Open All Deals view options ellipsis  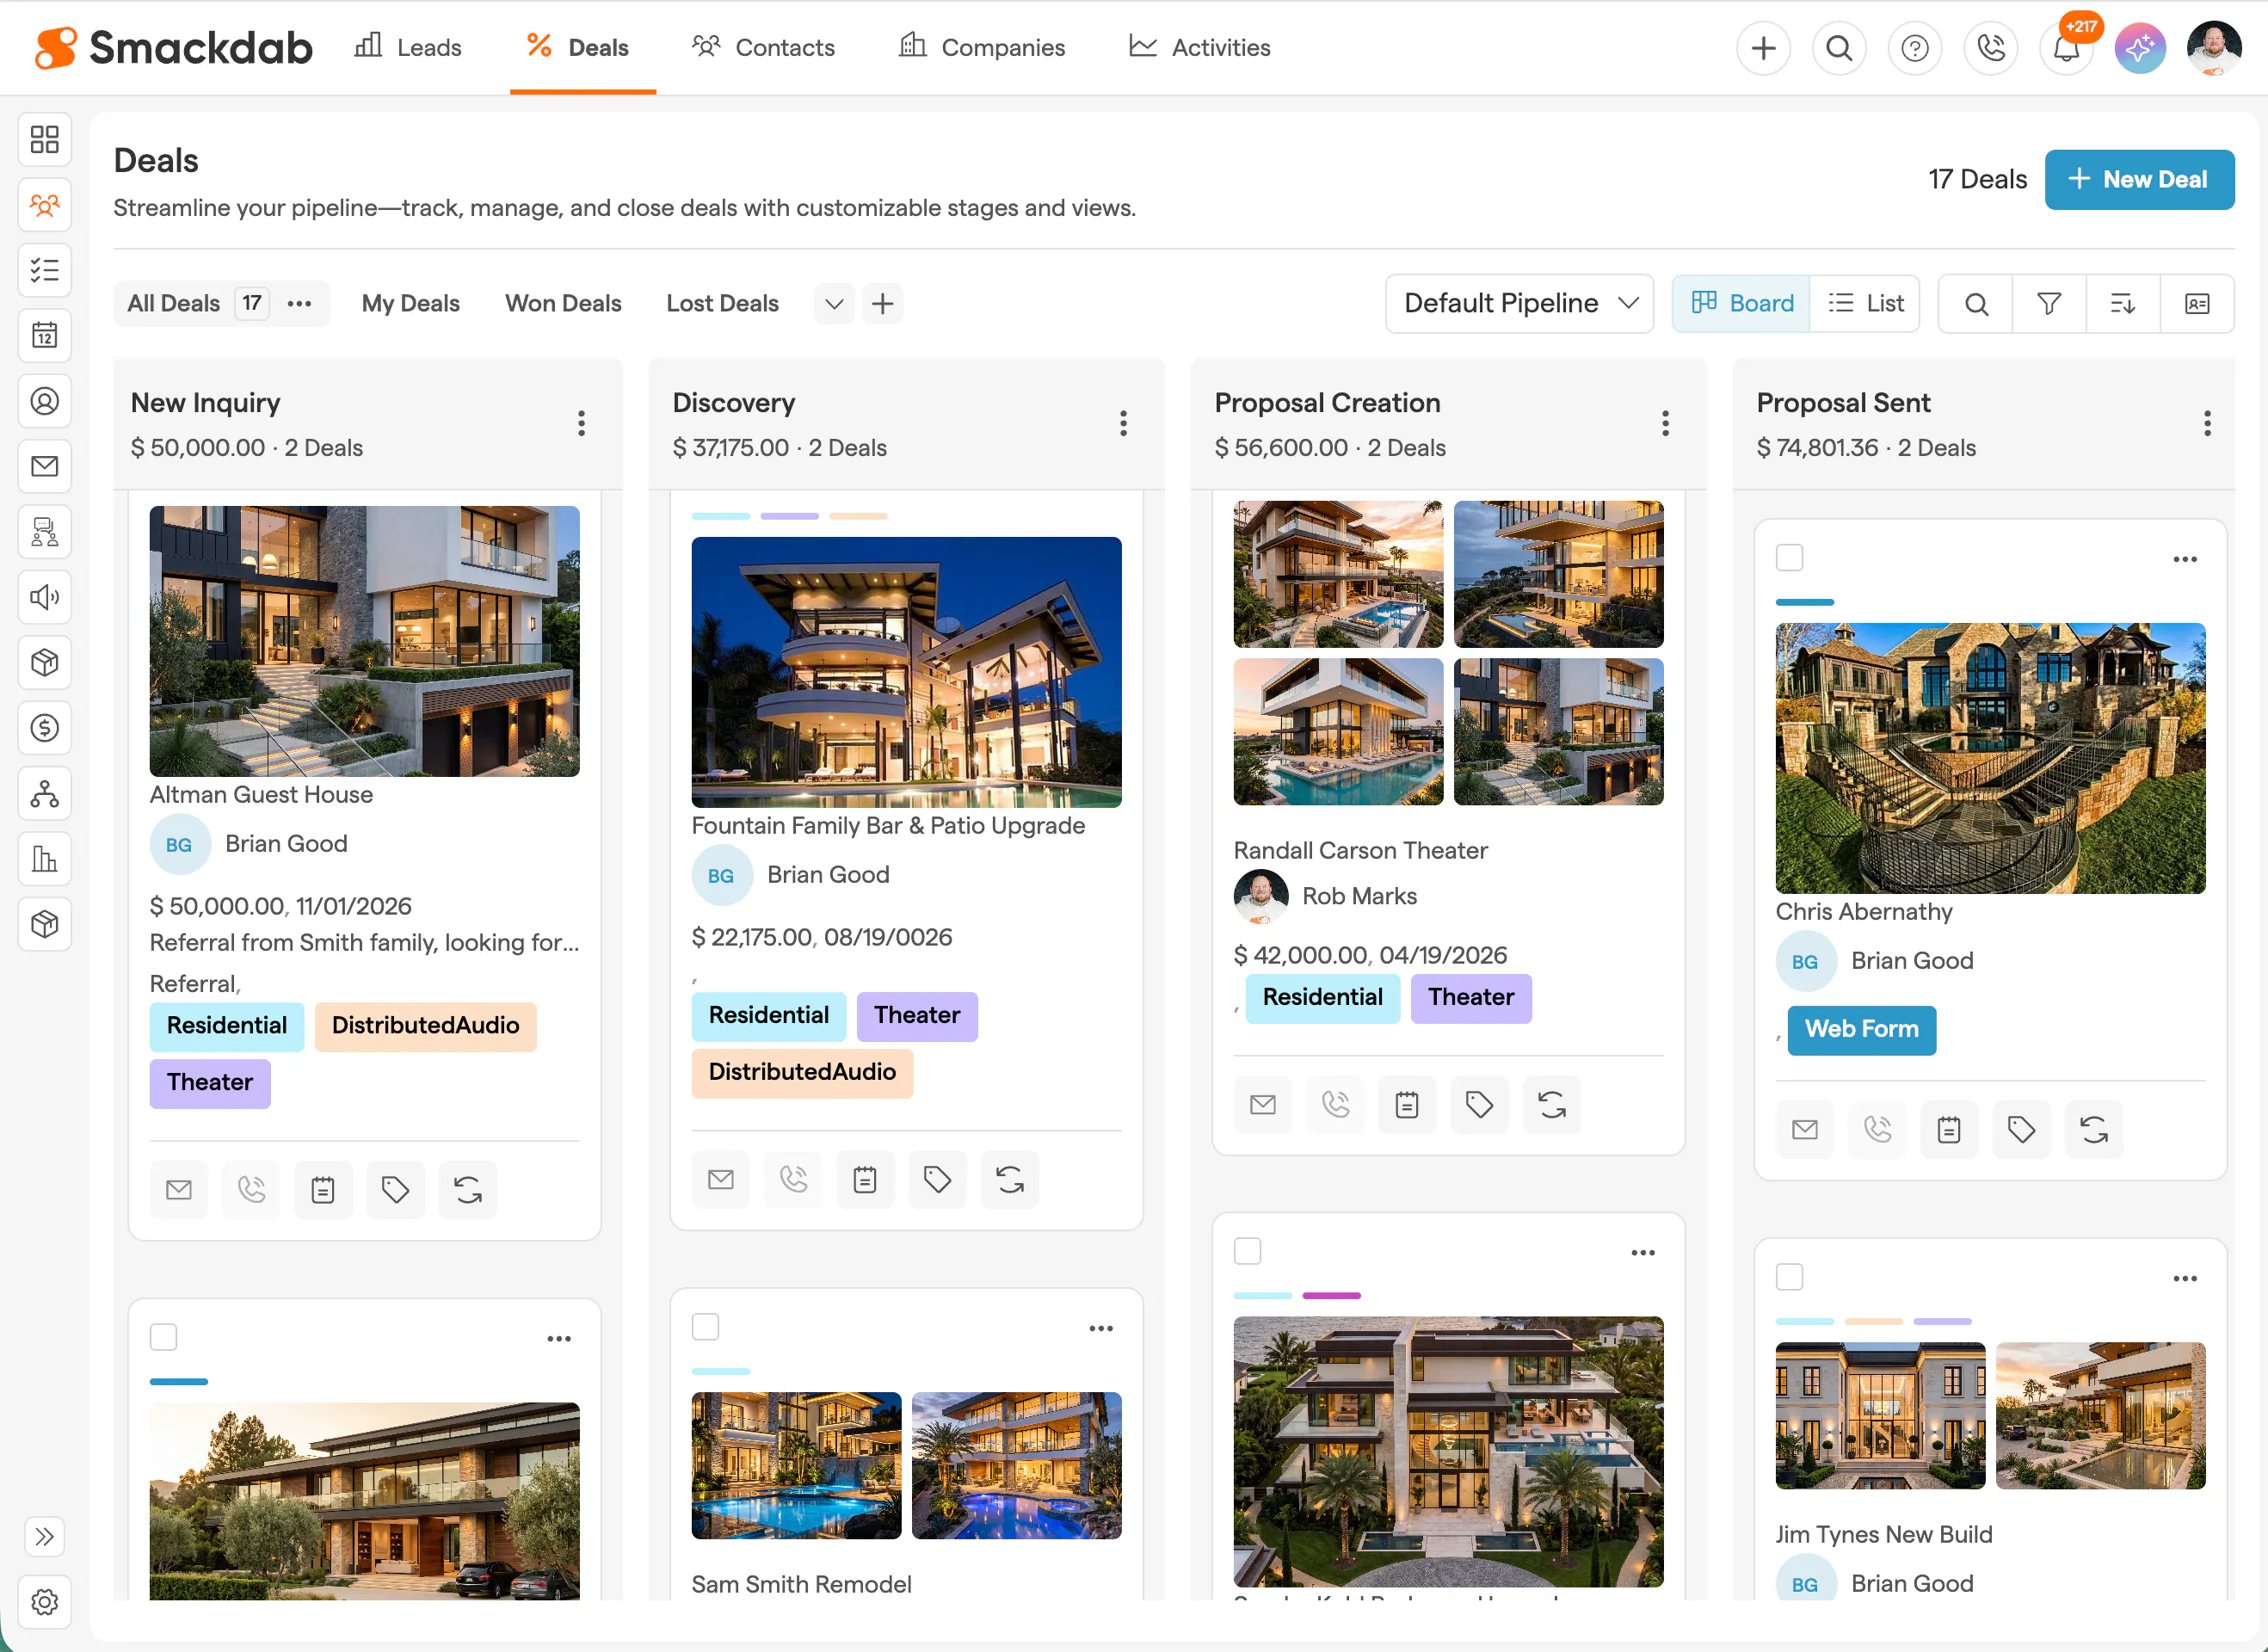point(299,304)
